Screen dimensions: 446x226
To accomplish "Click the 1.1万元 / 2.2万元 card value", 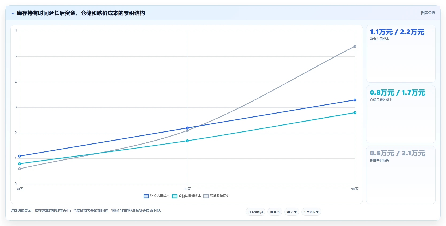I will click(x=397, y=32).
